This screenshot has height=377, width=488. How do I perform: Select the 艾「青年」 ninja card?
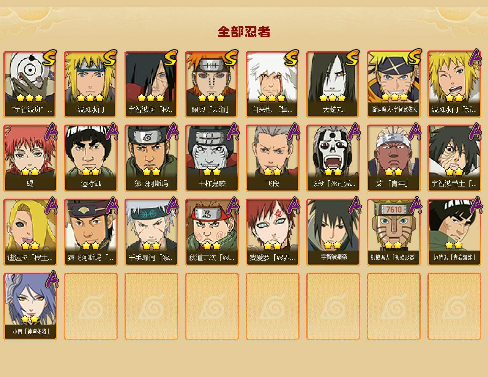pyautogui.click(x=393, y=158)
